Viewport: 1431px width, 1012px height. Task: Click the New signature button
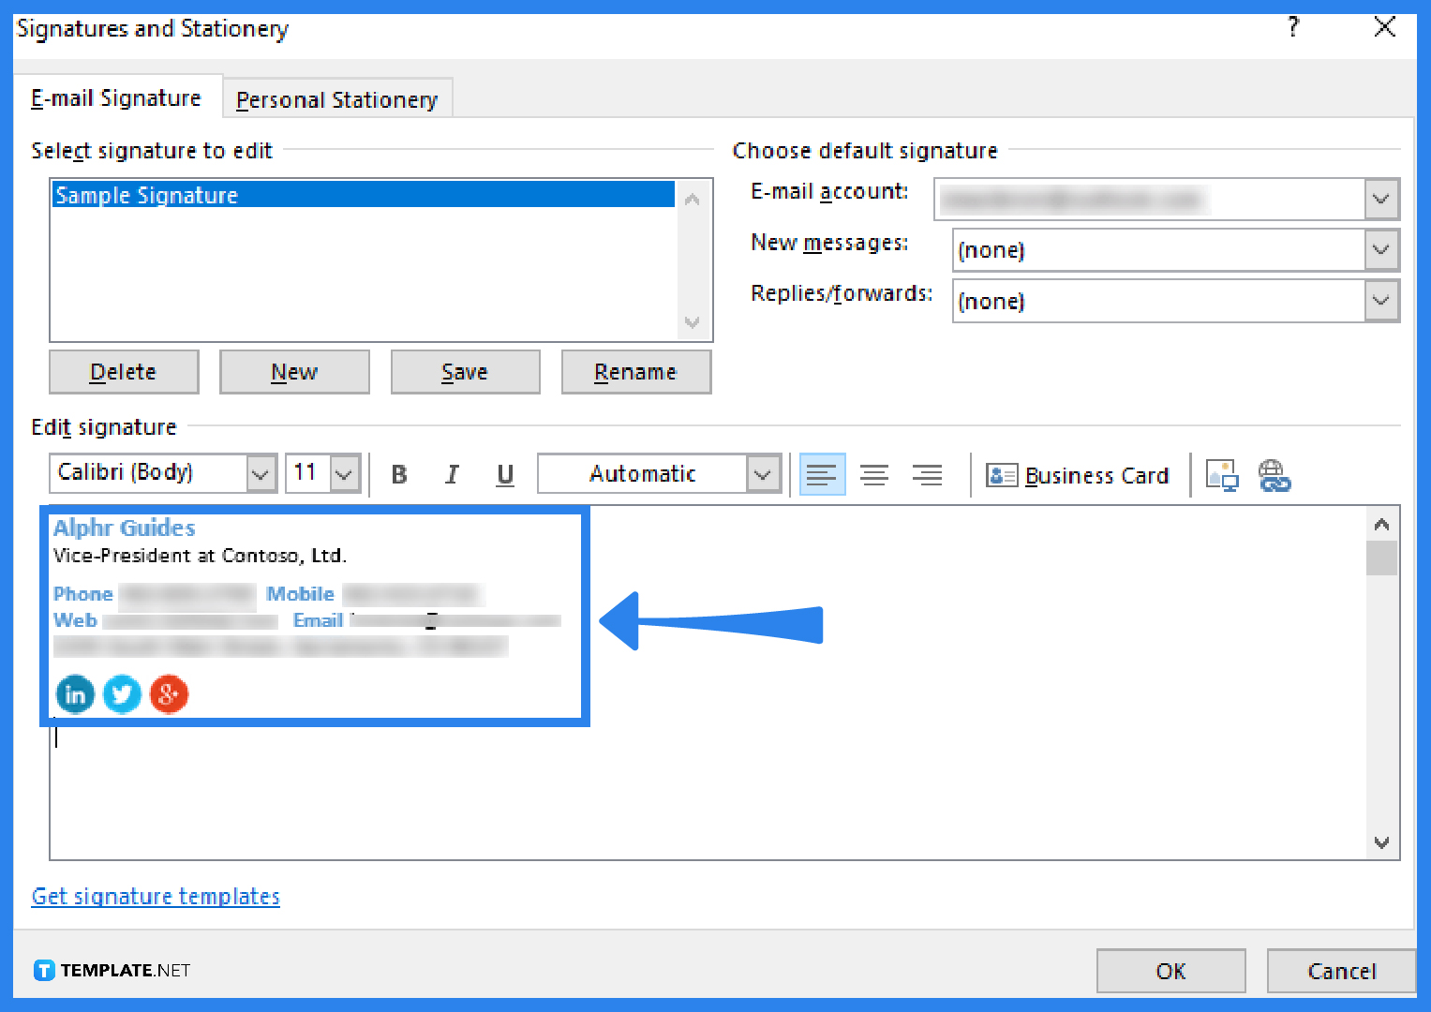(x=294, y=371)
